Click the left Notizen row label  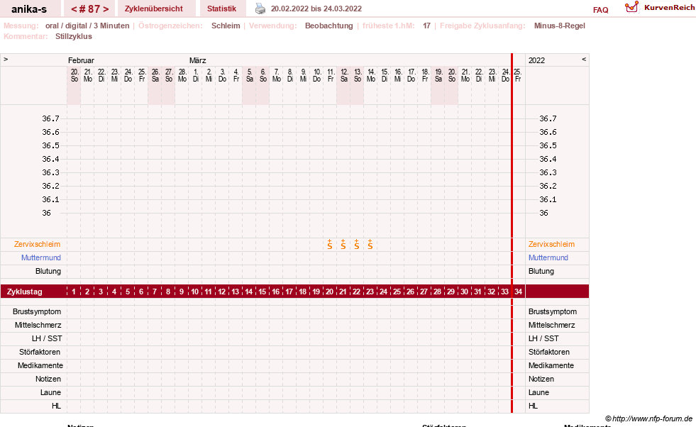pyautogui.click(x=48, y=379)
